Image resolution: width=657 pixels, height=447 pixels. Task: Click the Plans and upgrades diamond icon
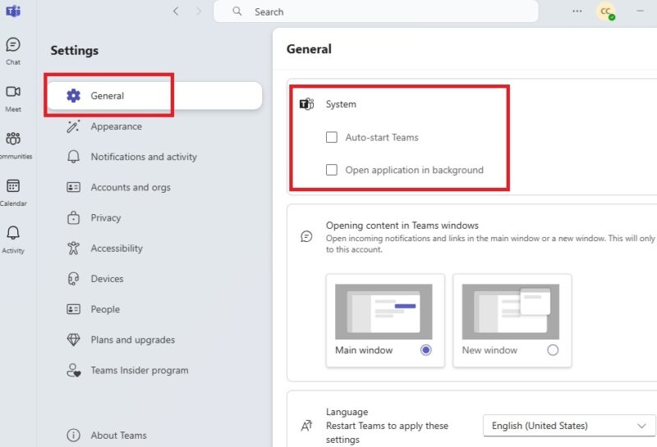[73, 340]
